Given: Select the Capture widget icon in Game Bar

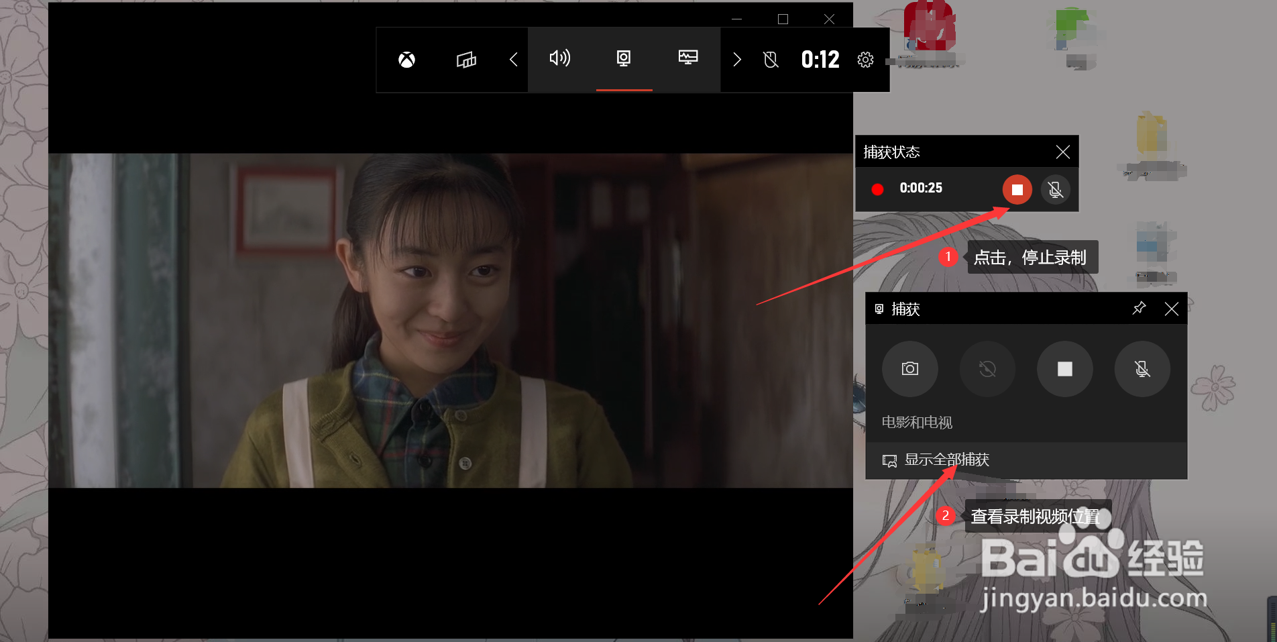Looking at the screenshot, I should 624,58.
